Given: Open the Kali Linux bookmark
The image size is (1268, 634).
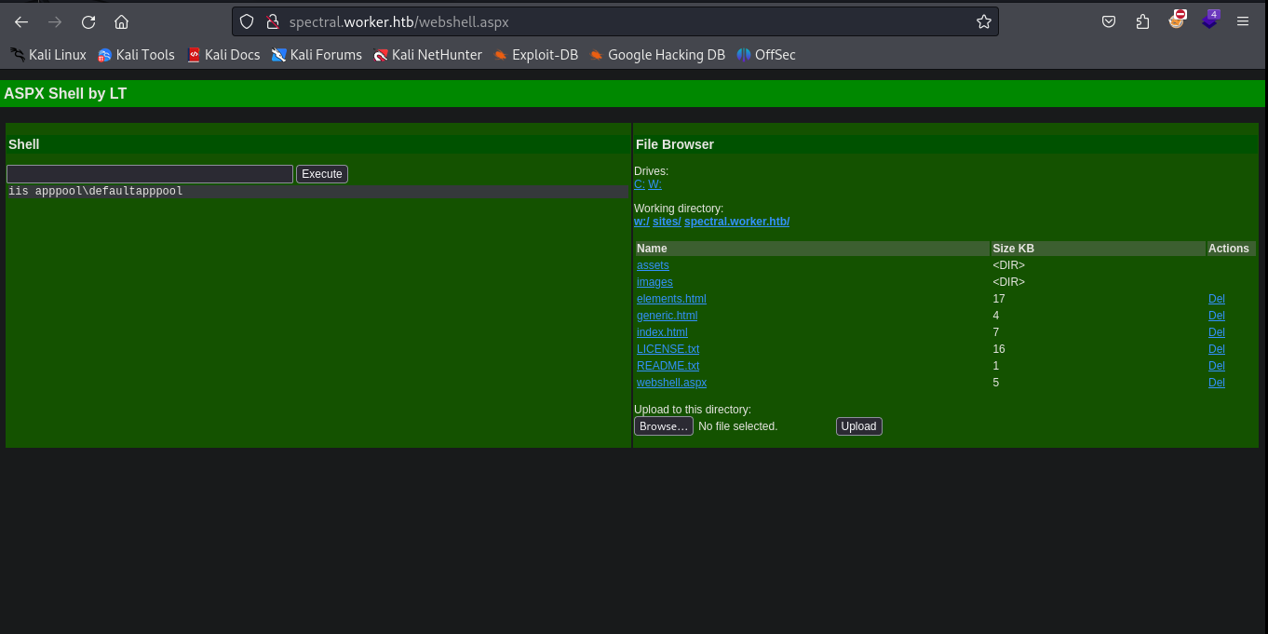Looking at the screenshot, I should click(x=48, y=55).
